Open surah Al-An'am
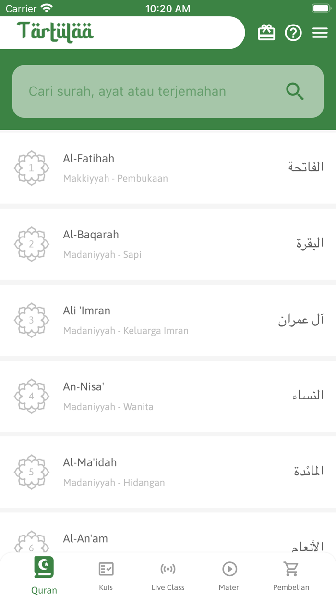Viewport: 336px width, 598px height. point(85,538)
